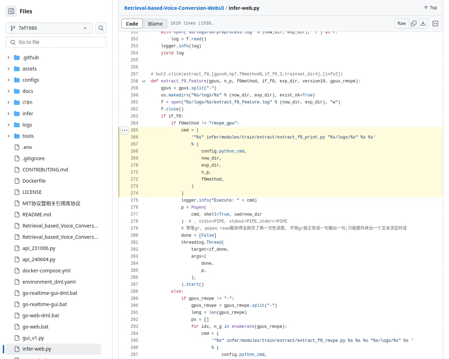449x359 pixels.
Task: Expand the tools folder chevron
Action: coord(8,136)
